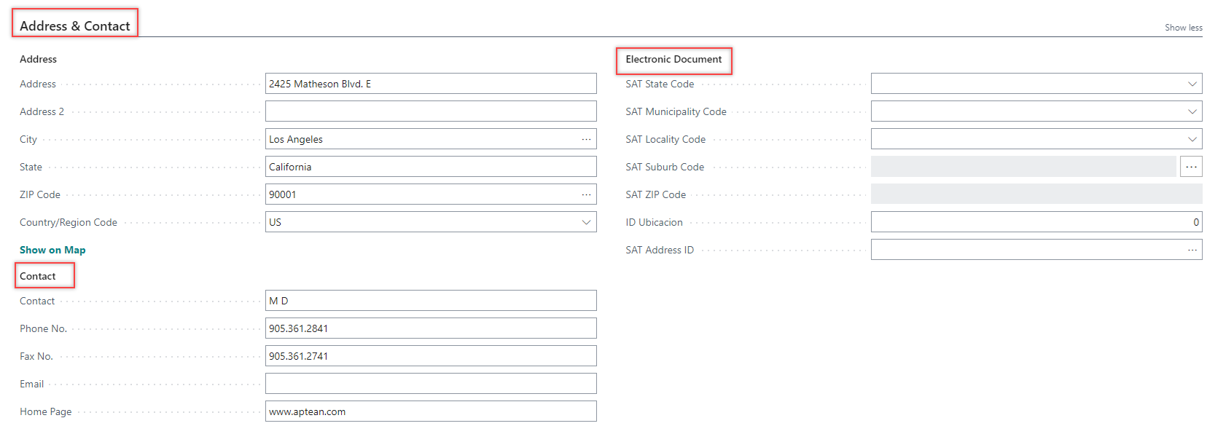The width and height of the screenshot is (1207, 426).
Task: Open the City lookup ellipsis
Action: (586, 139)
